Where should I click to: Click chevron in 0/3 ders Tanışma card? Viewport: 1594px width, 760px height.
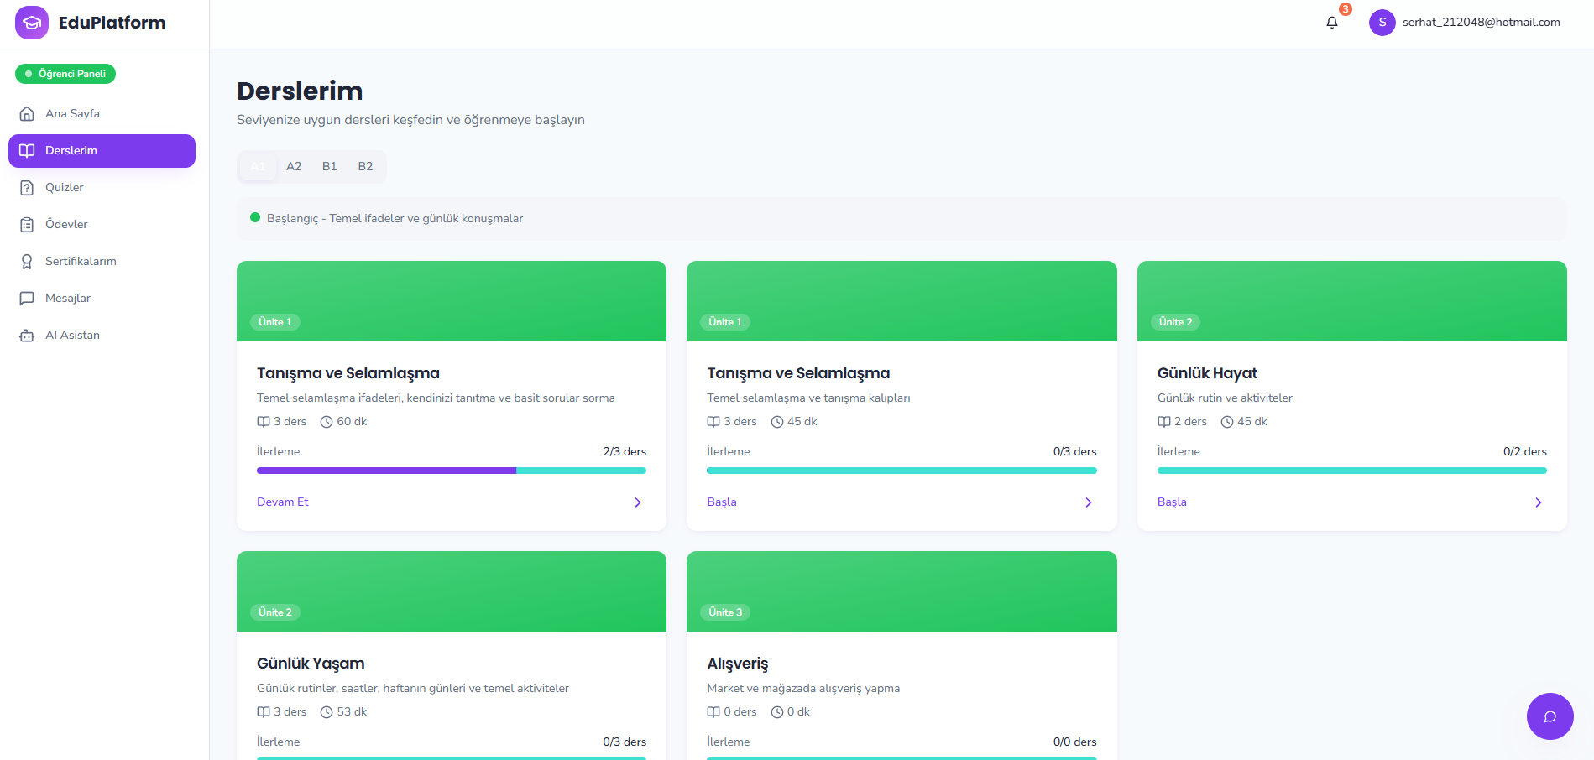(1089, 502)
